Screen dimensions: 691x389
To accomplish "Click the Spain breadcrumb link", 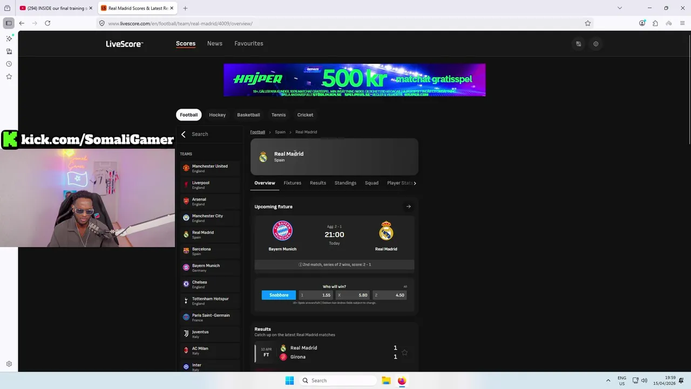I will [280, 132].
